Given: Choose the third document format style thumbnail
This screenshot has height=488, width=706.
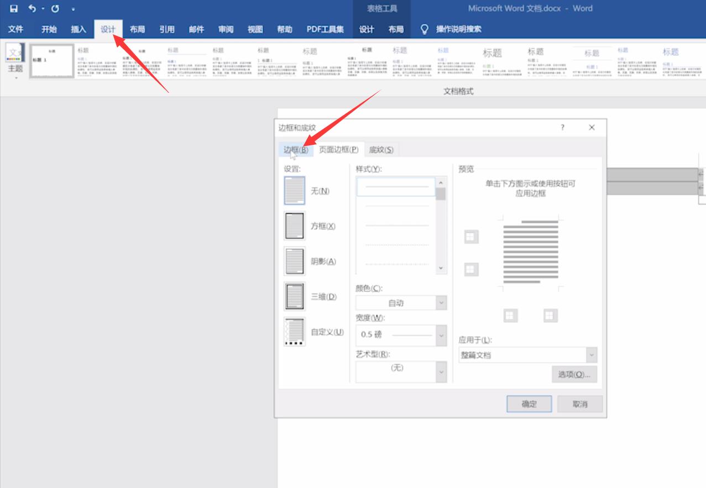Looking at the screenshot, I should tap(142, 61).
